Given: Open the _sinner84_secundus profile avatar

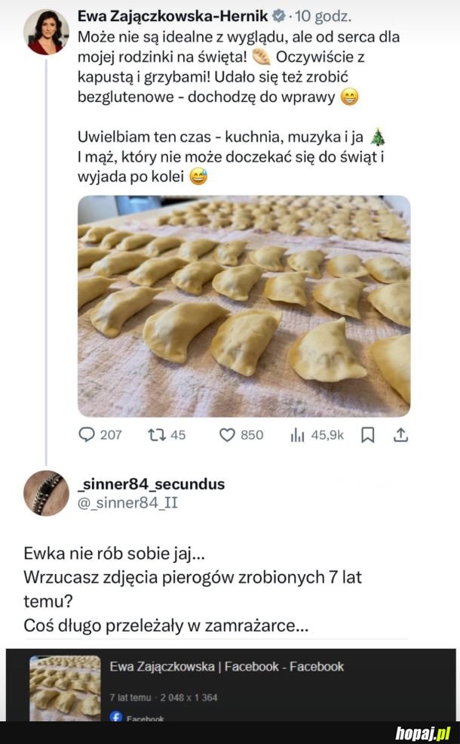Looking at the screenshot, I should 46,493.
